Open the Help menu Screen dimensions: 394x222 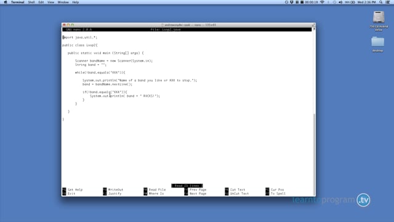(76, 2)
